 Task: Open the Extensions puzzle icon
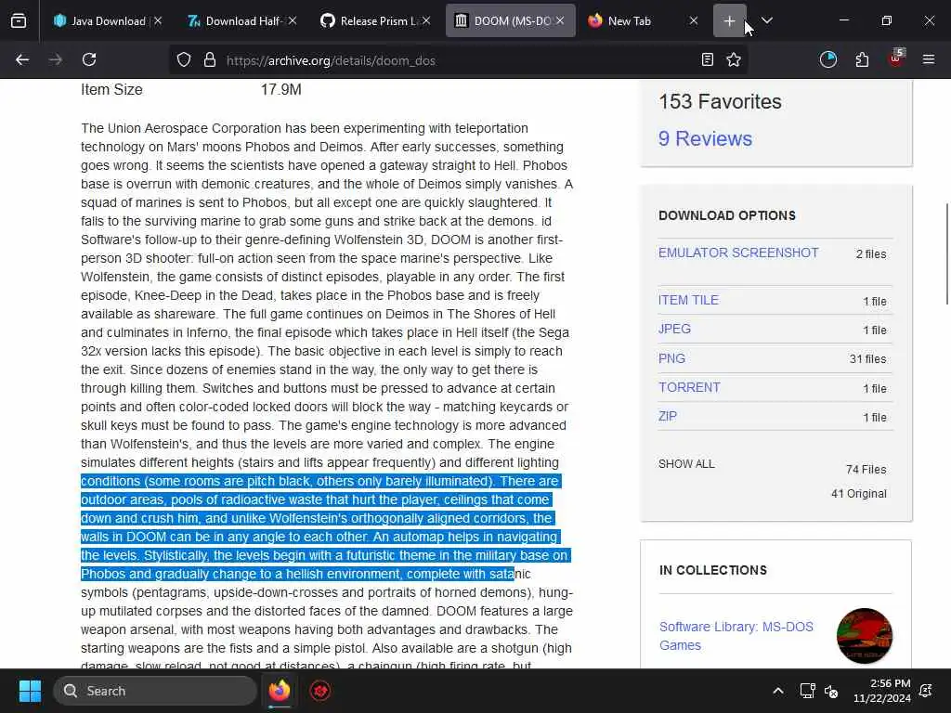pos(862,60)
